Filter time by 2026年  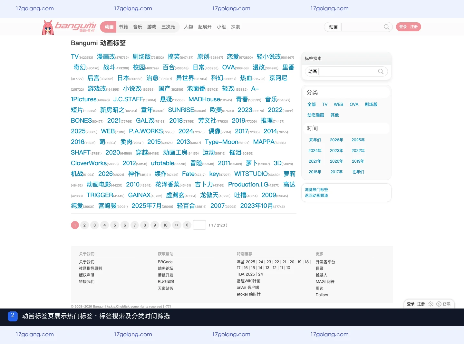pyautogui.click(x=336, y=140)
